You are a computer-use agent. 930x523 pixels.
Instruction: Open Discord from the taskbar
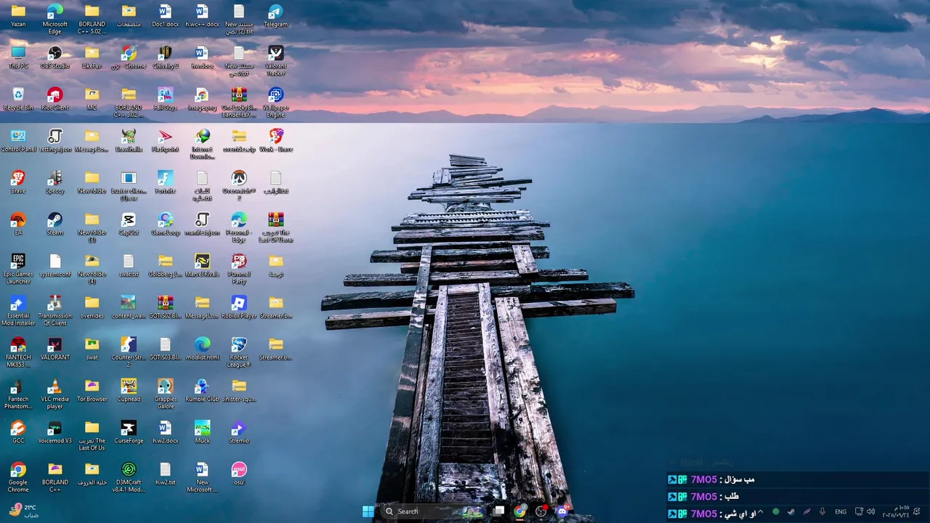pyautogui.click(x=562, y=511)
